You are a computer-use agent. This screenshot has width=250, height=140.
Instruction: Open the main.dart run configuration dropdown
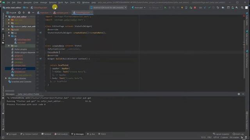139,8
